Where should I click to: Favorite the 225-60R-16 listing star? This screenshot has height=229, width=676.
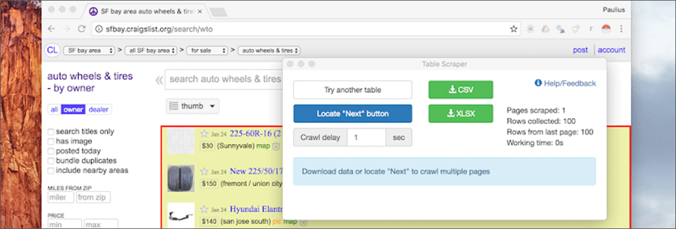point(204,133)
